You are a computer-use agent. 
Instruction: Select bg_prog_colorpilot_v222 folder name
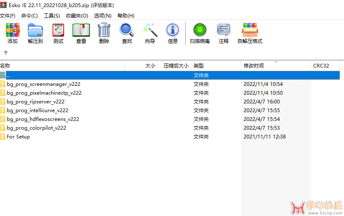tap(36, 128)
